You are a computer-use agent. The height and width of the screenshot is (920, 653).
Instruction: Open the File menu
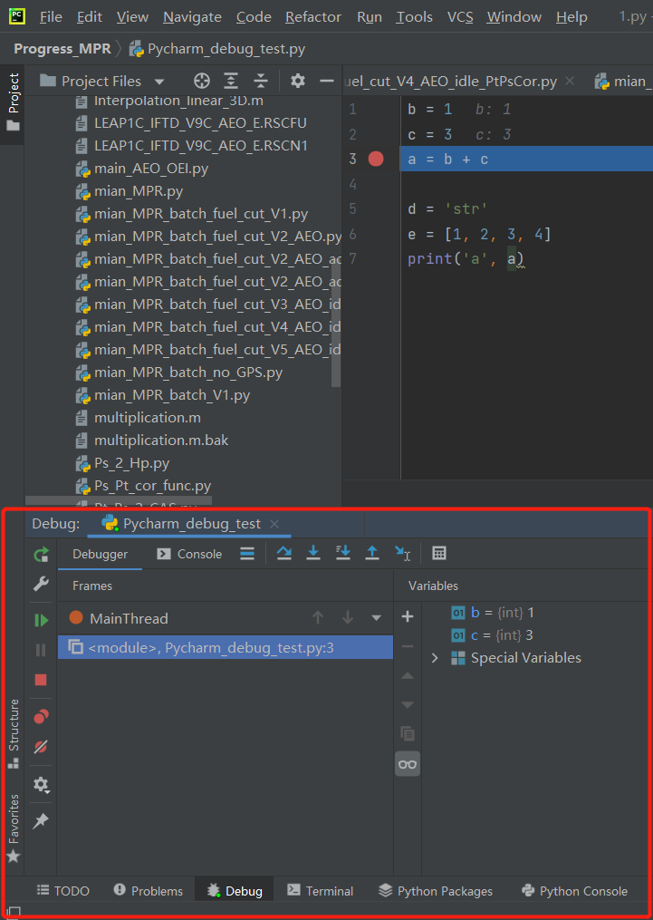[51, 17]
